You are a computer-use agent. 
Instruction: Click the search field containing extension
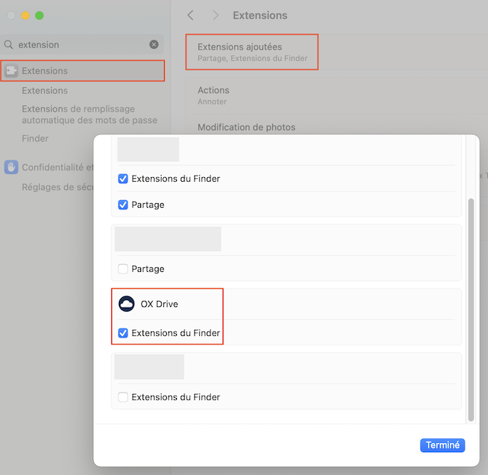[x=82, y=44]
